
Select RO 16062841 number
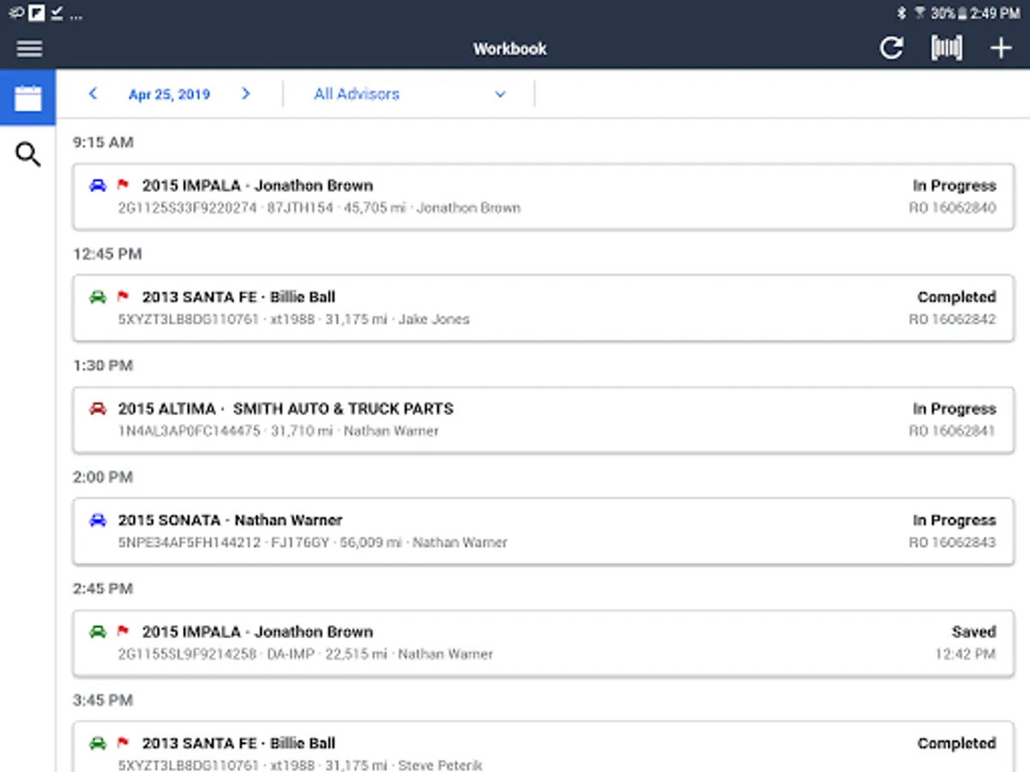953,431
